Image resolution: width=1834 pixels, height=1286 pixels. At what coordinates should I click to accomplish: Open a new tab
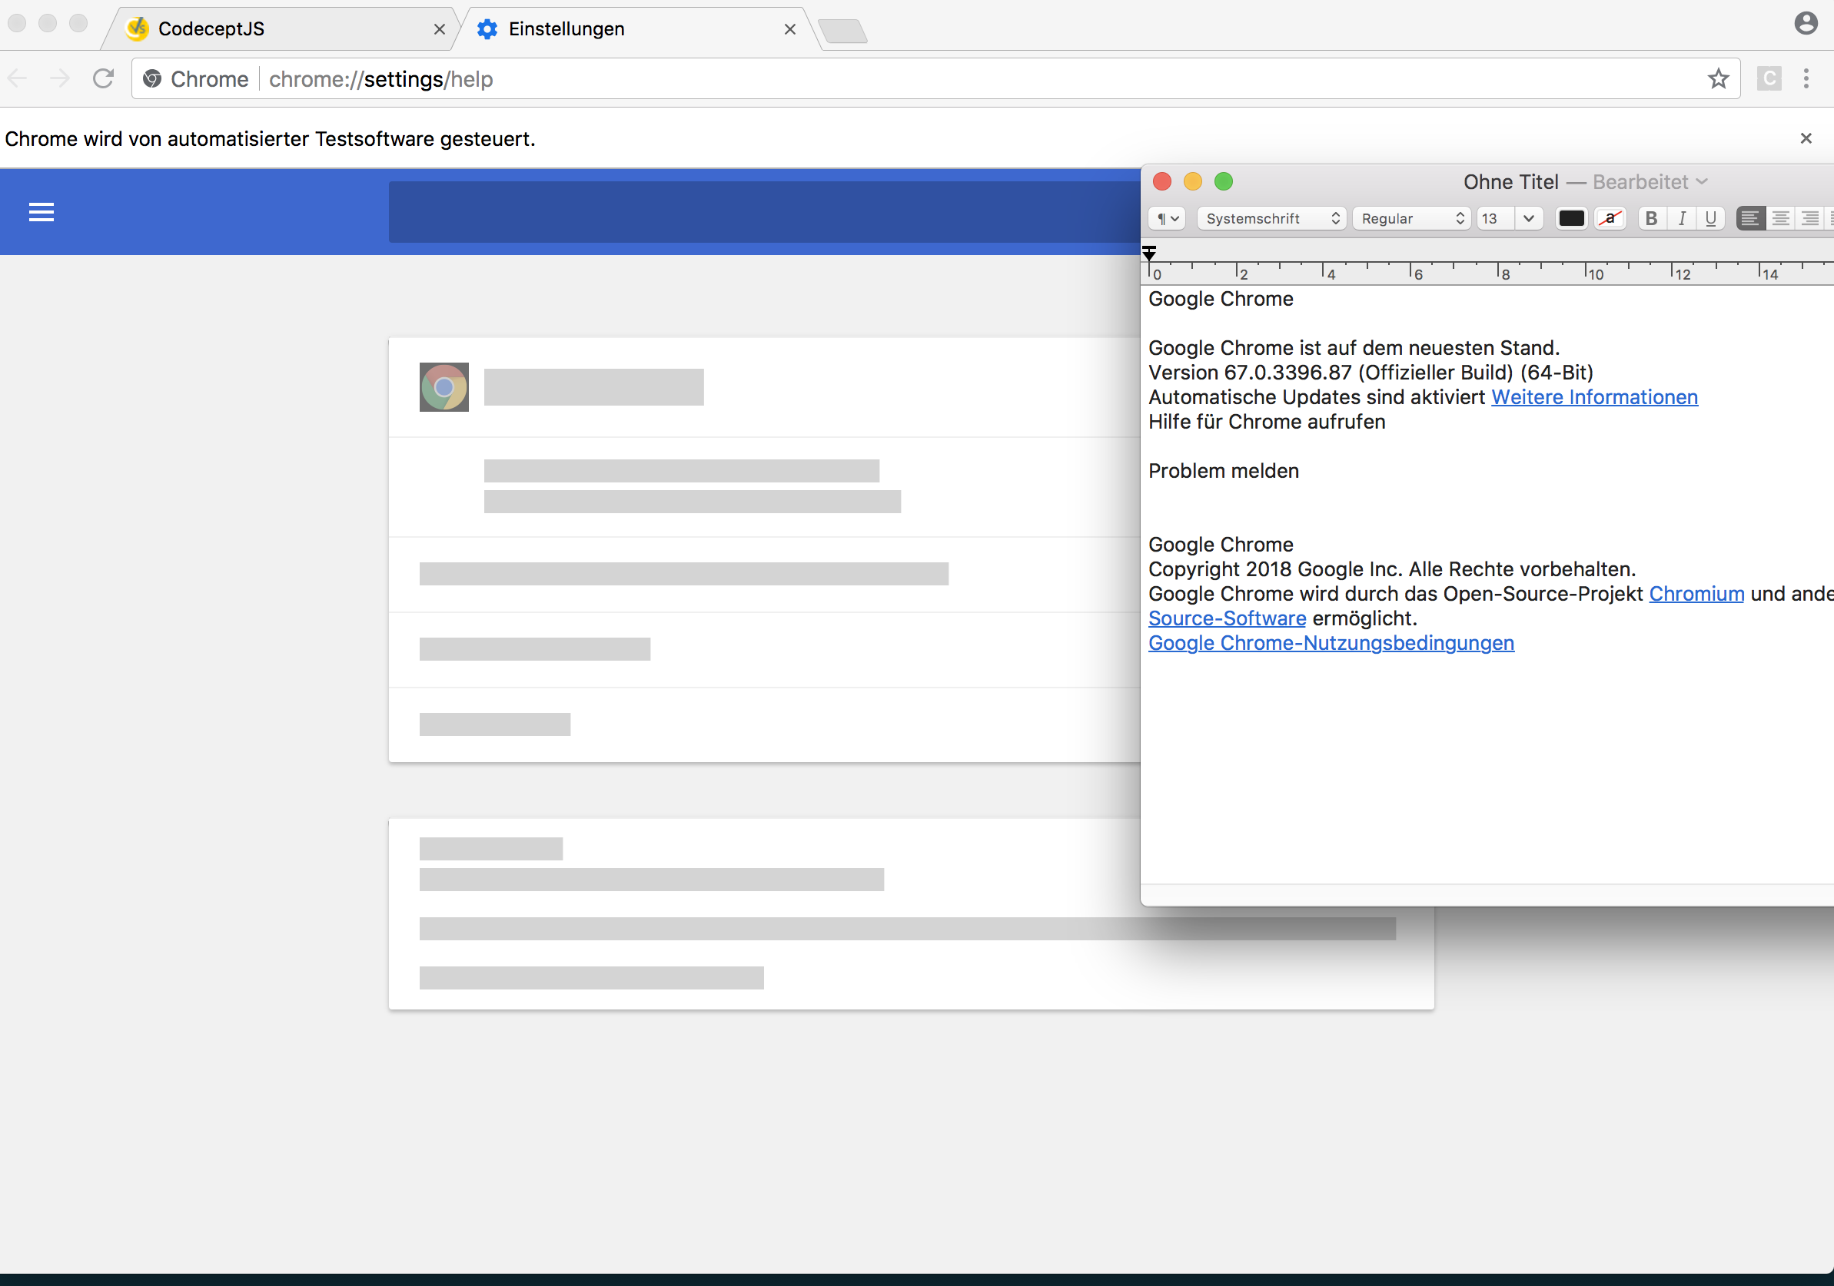pyautogui.click(x=842, y=32)
